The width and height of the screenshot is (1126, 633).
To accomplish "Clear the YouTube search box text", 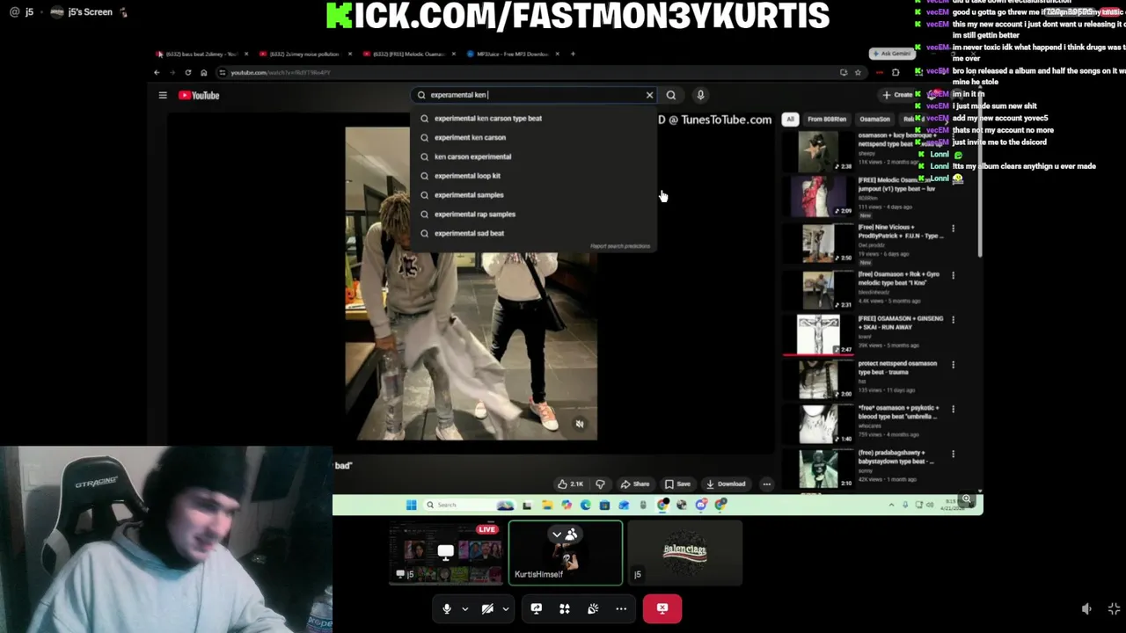I will (x=649, y=95).
